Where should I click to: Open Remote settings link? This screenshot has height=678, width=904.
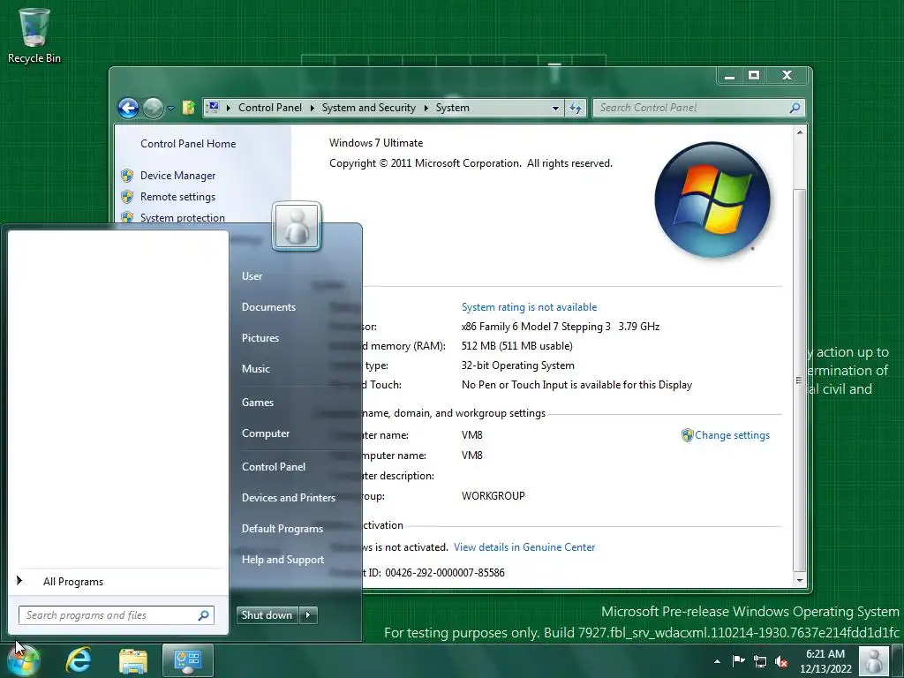[177, 197]
